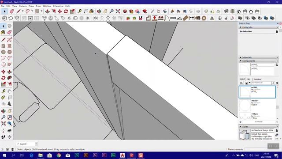282x159 pixels.
Task: Open the Camera menu
Action: point(22,6)
